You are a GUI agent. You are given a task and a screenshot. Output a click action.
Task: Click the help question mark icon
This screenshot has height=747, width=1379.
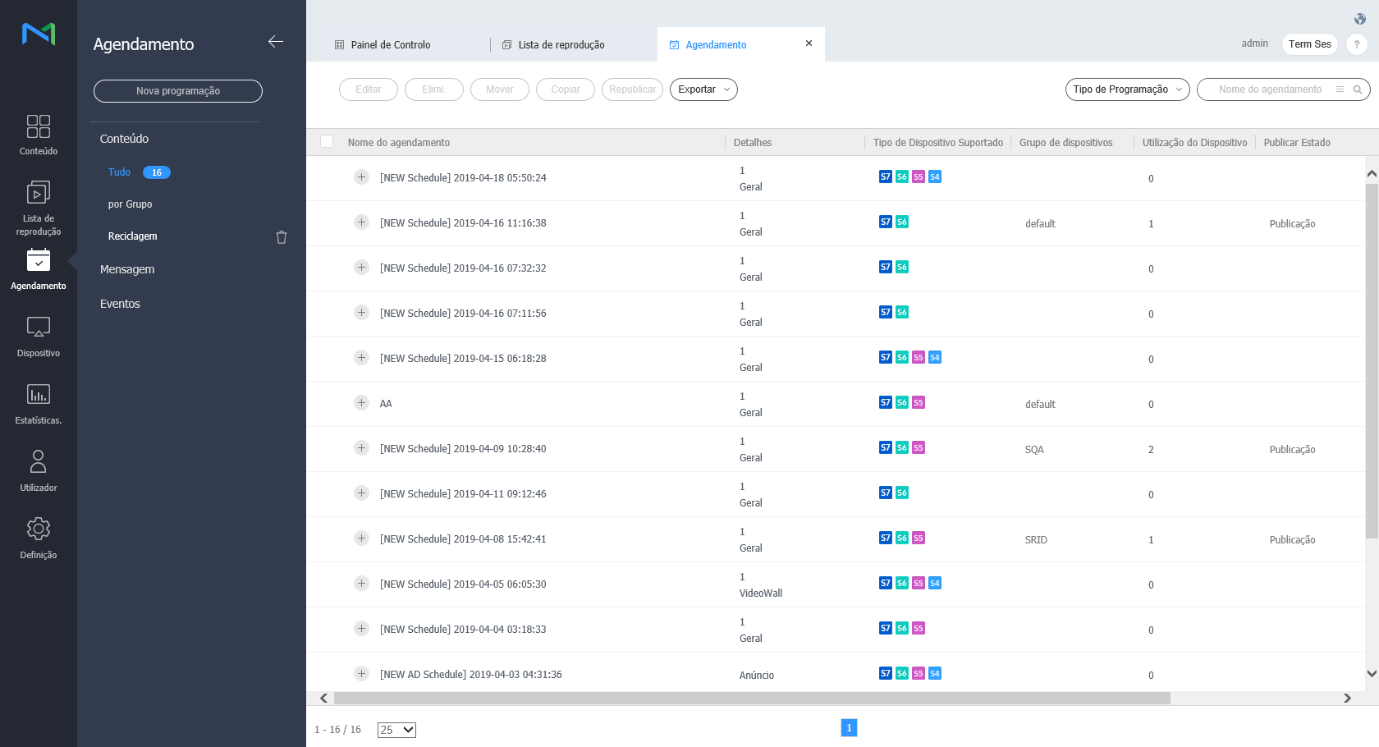tap(1357, 44)
